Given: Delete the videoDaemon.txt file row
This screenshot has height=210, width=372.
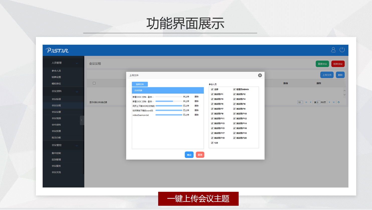Looking at the screenshot, I should click(197, 115).
